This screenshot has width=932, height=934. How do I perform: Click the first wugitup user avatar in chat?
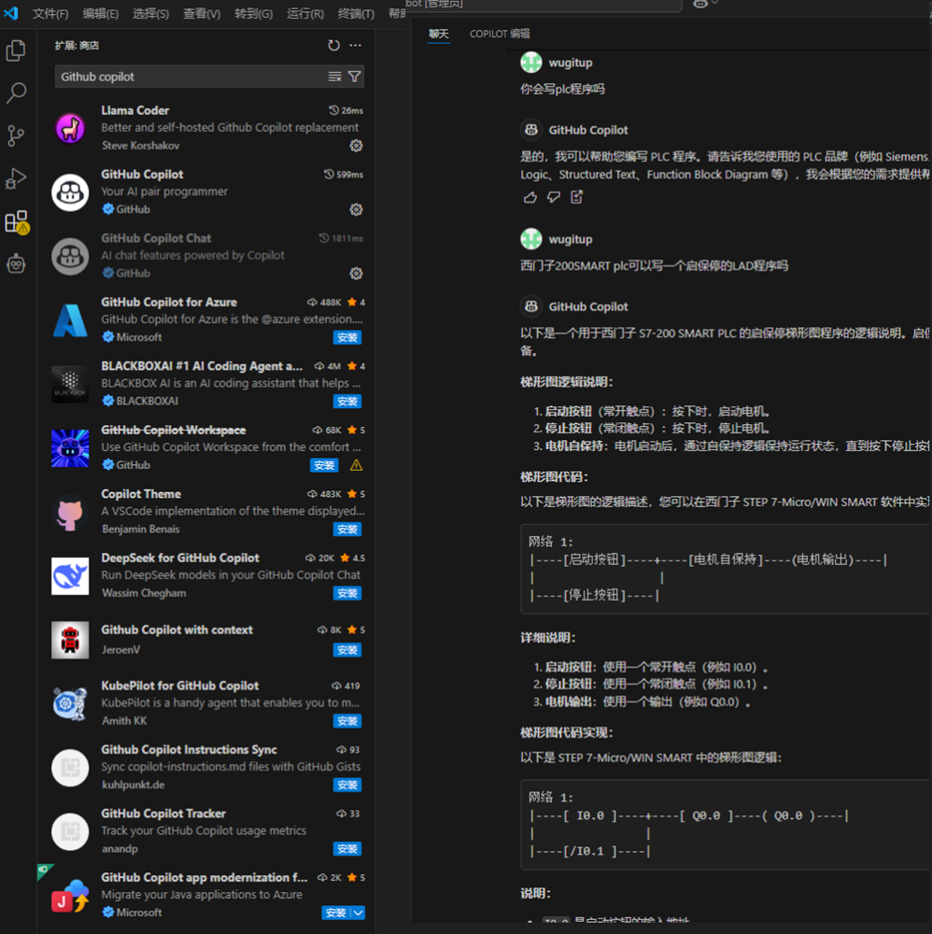pos(531,63)
